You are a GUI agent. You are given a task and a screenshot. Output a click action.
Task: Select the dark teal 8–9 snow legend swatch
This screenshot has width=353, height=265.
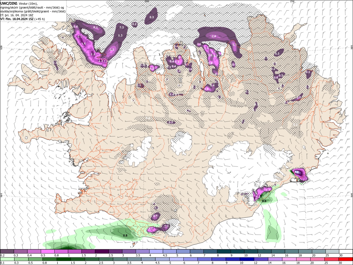click(224, 251)
